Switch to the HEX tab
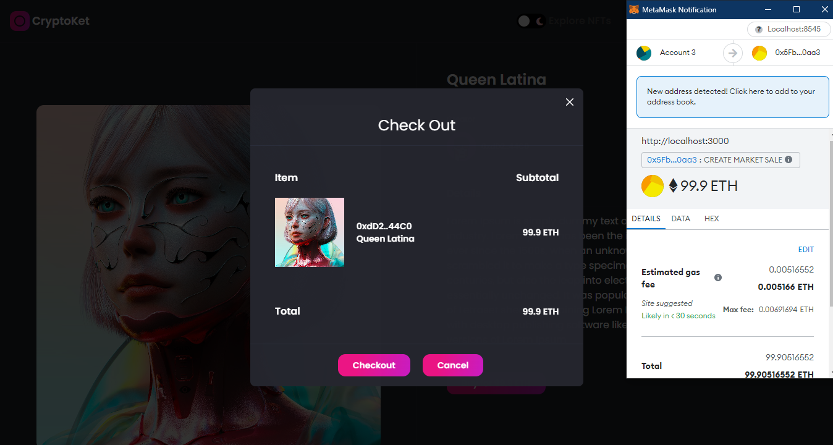 (x=712, y=219)
